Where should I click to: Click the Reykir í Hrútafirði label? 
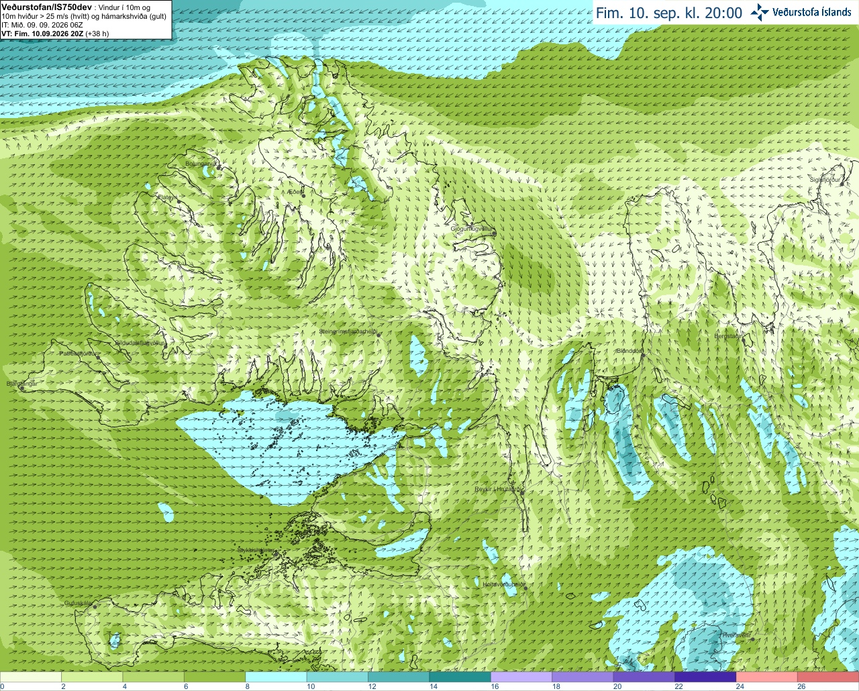pyautogui.click(x=498, y=489)
